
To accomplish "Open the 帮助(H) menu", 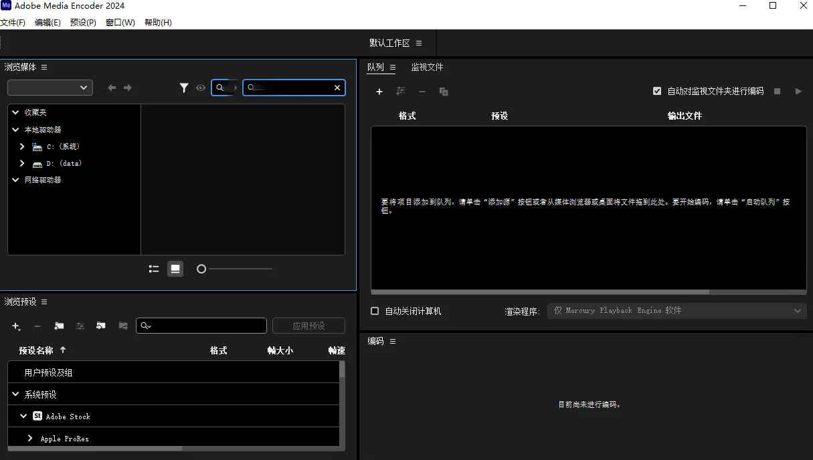I will click(x=158, y=23).
